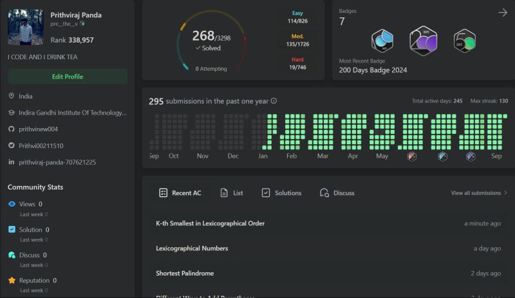
Task: Click the location pin icon beside India
Action: pos(12,96)
